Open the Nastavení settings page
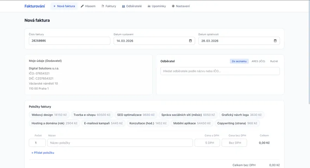Viewport: 310px width, 168px height. tap(181, 6)
